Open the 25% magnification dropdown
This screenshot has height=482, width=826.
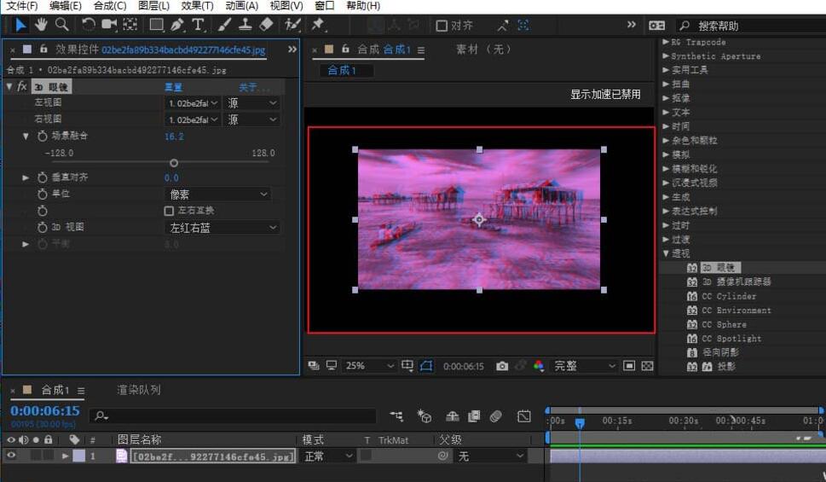click(x=369, y=365)
